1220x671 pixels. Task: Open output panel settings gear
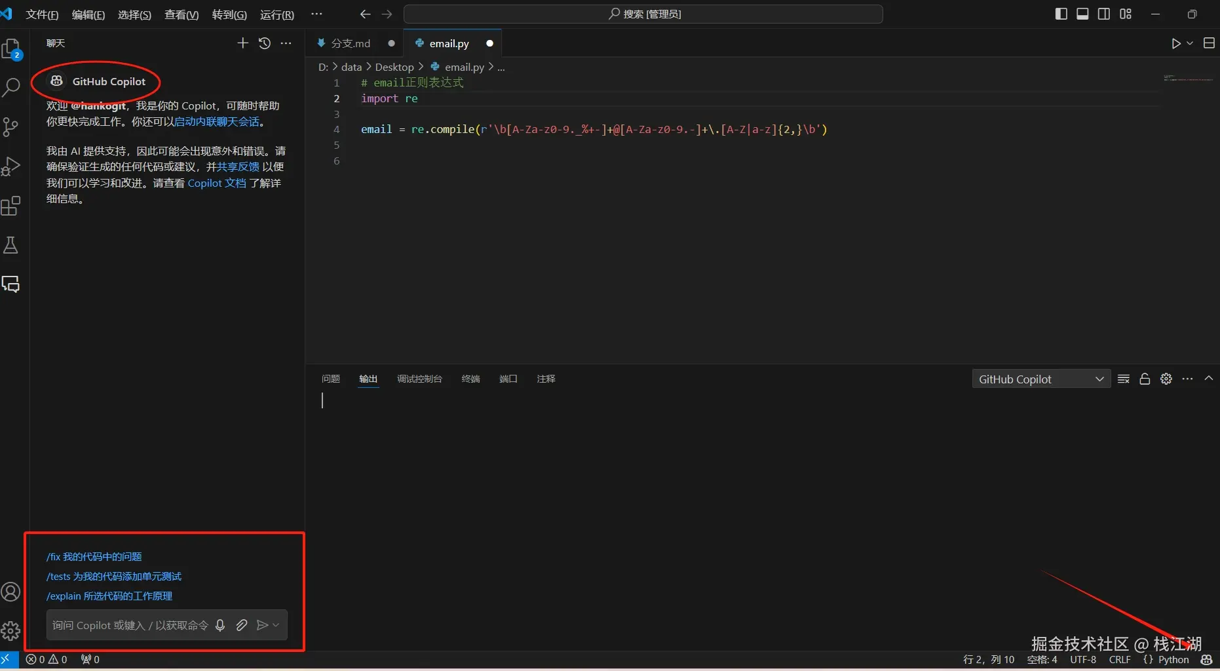pyautogui.click(x=1166, y=379)
